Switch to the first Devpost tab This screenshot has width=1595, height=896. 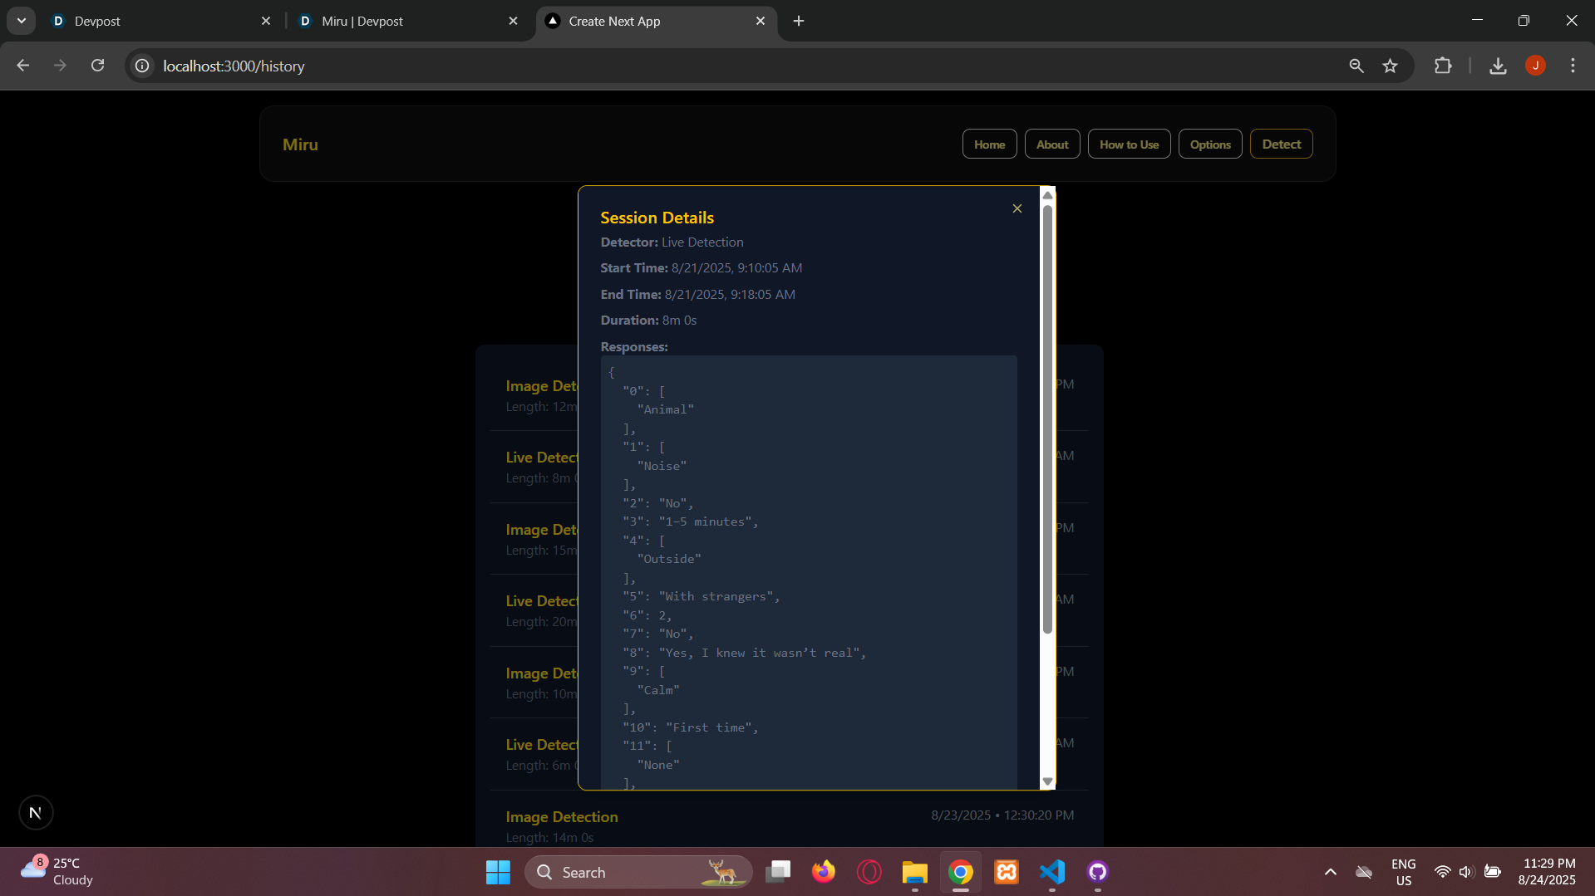point(160,21)
